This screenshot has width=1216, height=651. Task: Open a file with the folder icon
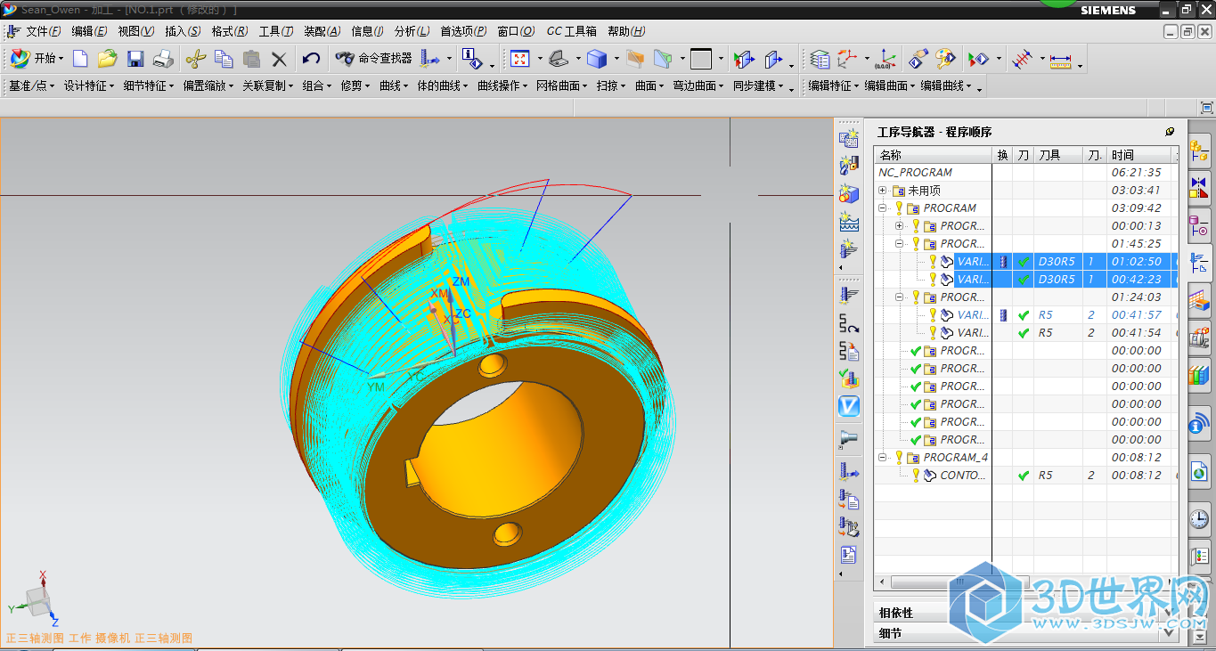[108, 59]
